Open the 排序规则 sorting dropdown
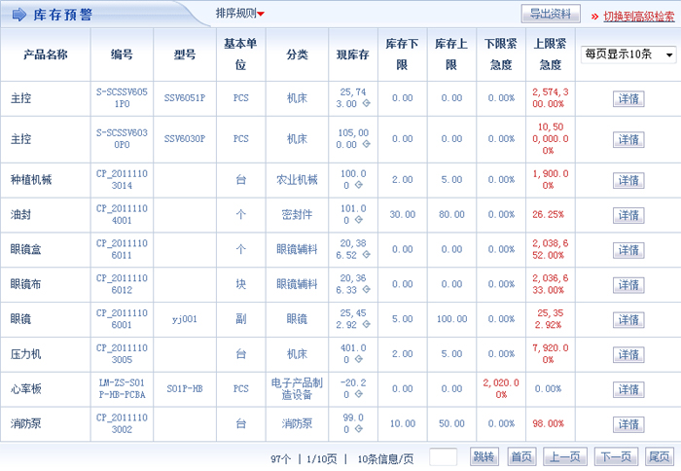 [x=240, y=14]
